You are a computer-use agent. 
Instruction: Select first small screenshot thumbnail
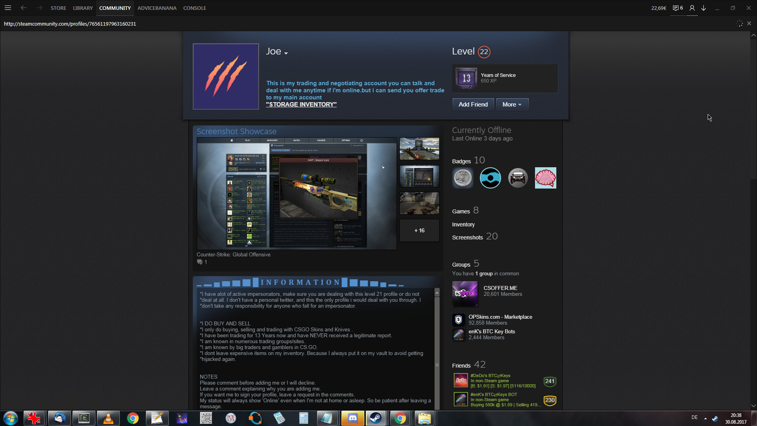pos(419,149)
